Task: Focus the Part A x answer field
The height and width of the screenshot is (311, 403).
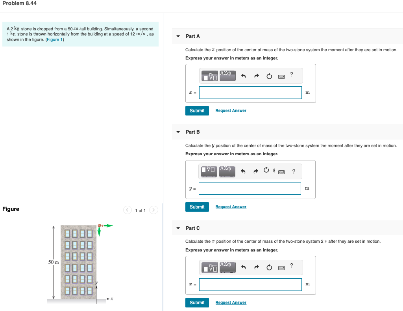Action: click(x=250, y=93)
